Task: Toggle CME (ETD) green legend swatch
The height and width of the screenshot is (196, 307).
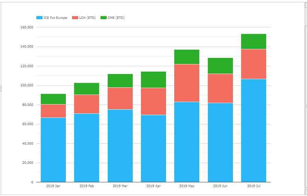Action: pyautogui.click(x=103, y=17)
